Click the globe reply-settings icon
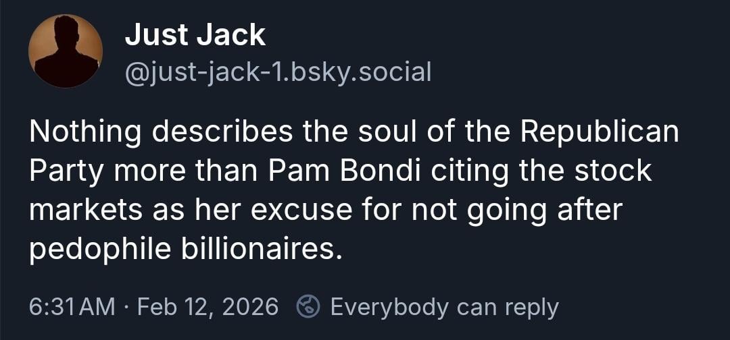730x340 pixels. [308, 308]
